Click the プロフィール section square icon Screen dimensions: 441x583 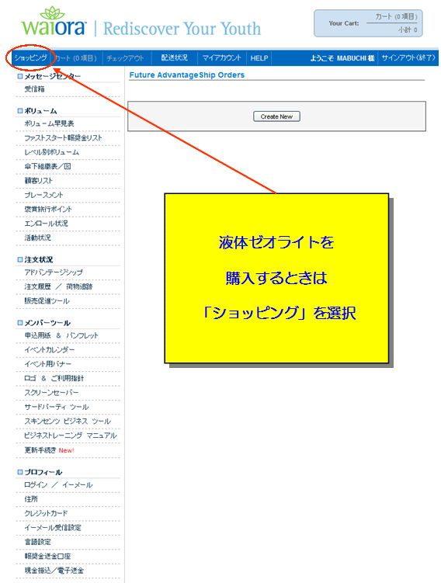20,472
